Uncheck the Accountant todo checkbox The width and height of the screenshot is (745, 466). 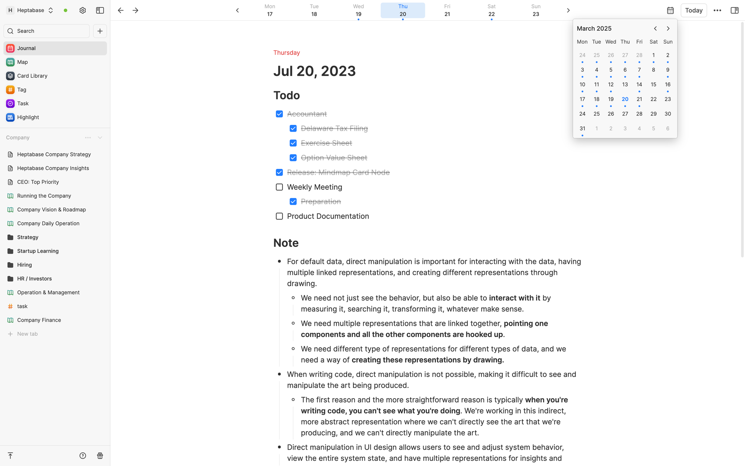(279, 114)
